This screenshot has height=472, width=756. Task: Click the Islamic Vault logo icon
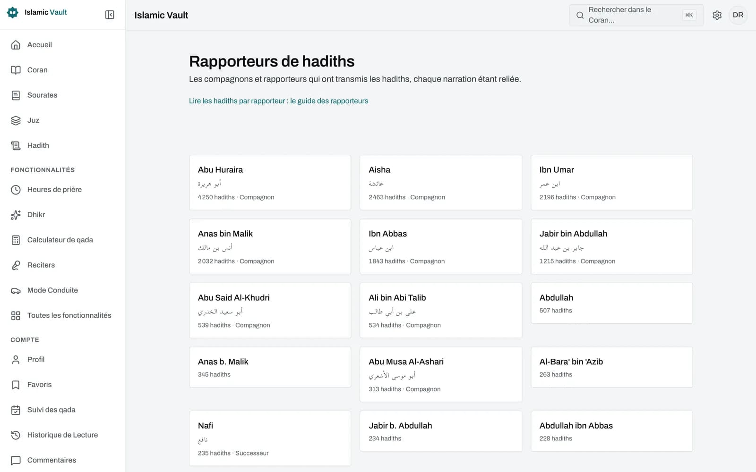13,12
